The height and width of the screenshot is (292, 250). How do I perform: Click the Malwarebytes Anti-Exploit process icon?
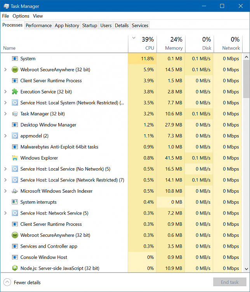click(15, 147)
